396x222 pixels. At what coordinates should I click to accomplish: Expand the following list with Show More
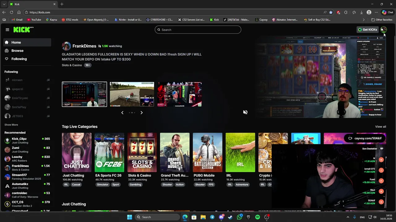click(11, 125)
